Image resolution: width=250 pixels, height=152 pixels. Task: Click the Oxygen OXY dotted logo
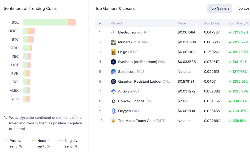pos(113,111)
